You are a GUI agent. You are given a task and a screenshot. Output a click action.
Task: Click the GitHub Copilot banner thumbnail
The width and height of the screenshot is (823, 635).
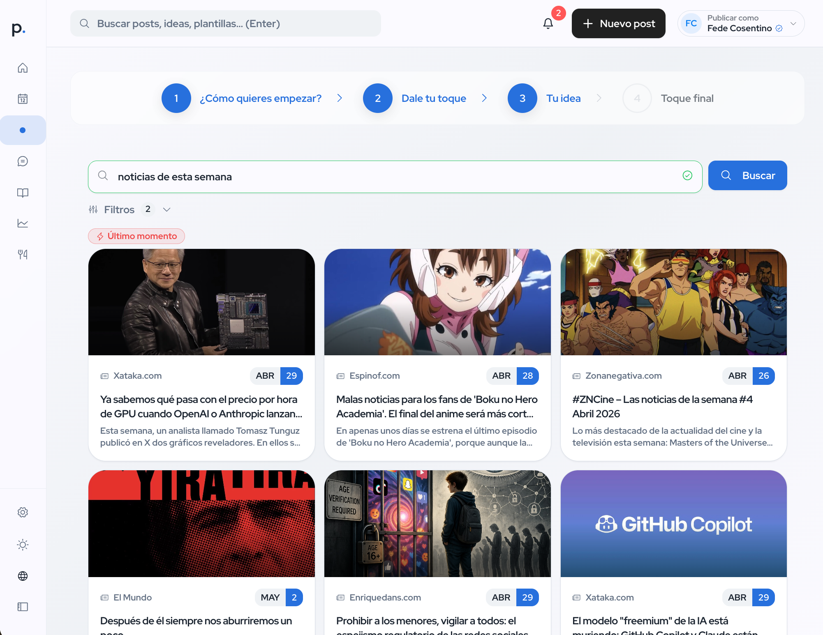[x=673, y=524]
